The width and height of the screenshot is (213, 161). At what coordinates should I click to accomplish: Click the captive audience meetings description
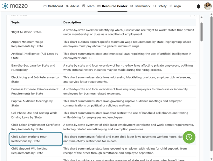point(122,103)
